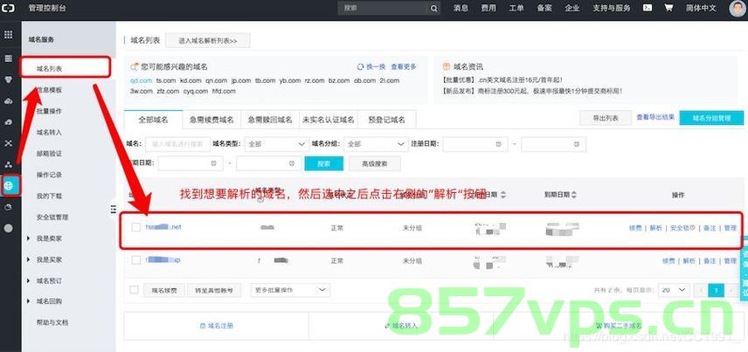Sort by 到期日期 using the sort arrows
The width and height of the screenshot is (748, 352).
coord(574,195)
